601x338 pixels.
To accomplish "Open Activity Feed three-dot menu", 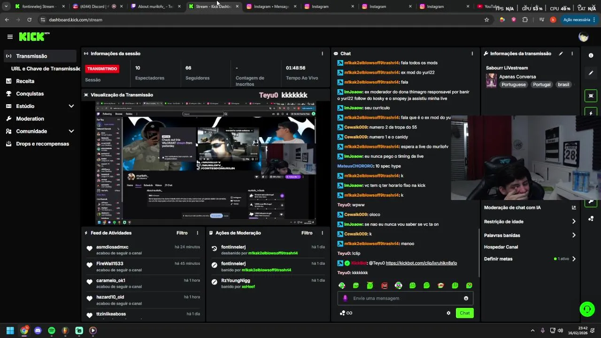I will [x=197, y=233].
